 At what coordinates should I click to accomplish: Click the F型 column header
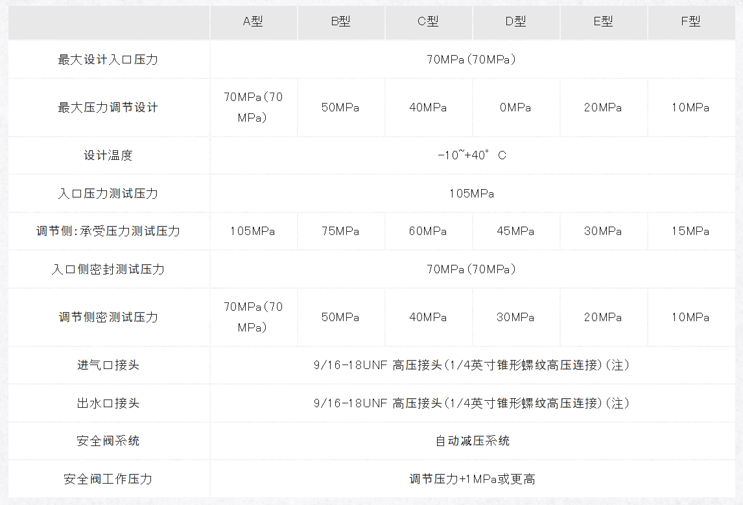pos(690,21)
